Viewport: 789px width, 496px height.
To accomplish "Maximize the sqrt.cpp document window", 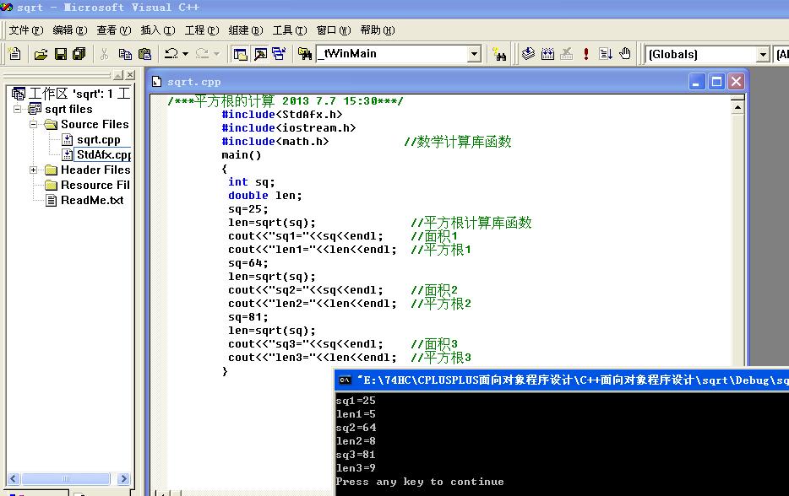I will point(716,82).
